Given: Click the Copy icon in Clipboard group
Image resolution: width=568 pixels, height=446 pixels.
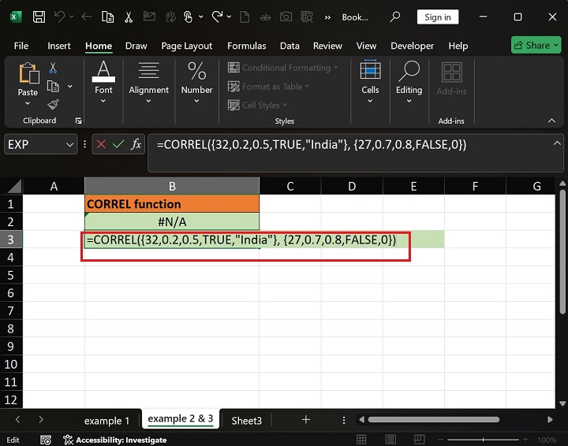Looking at the screenshot, I should click(53, 86).
